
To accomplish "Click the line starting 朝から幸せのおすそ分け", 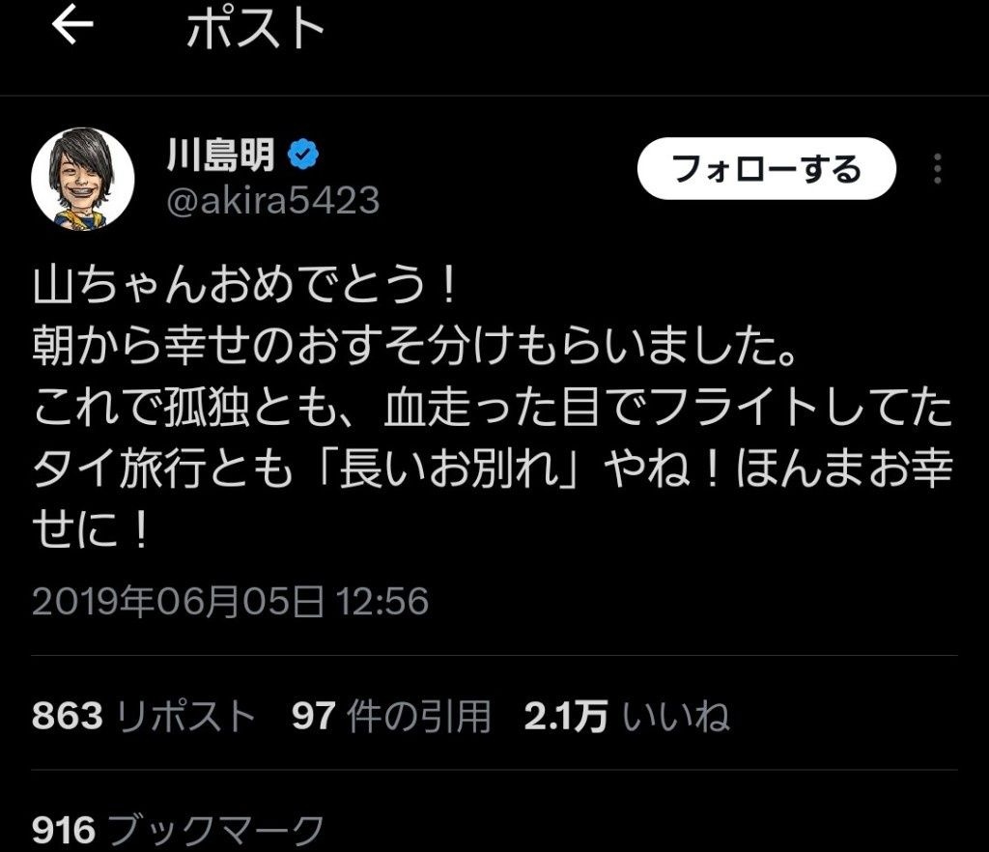I will tap(413, 346).
